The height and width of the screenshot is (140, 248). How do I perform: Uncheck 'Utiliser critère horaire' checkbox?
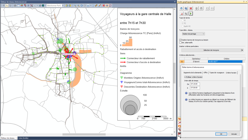click(185, 77)
